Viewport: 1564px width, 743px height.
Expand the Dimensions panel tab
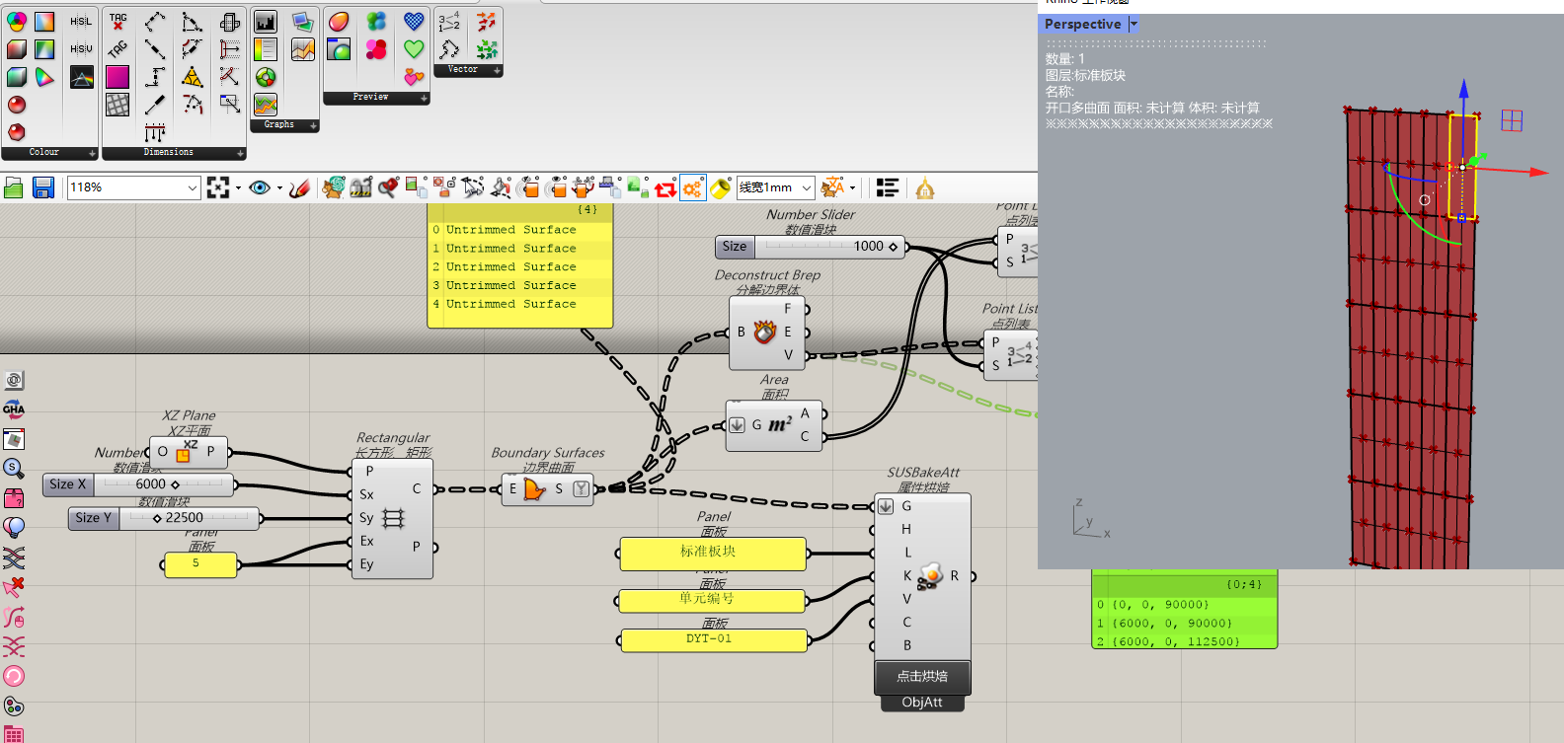(174, 153)
